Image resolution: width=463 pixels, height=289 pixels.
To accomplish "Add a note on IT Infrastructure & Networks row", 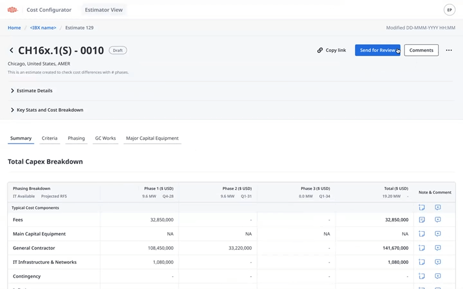I will pos(422,262).
